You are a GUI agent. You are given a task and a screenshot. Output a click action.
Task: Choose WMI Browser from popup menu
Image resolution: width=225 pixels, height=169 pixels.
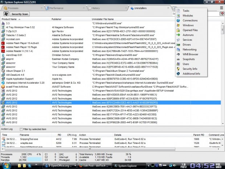190,54
